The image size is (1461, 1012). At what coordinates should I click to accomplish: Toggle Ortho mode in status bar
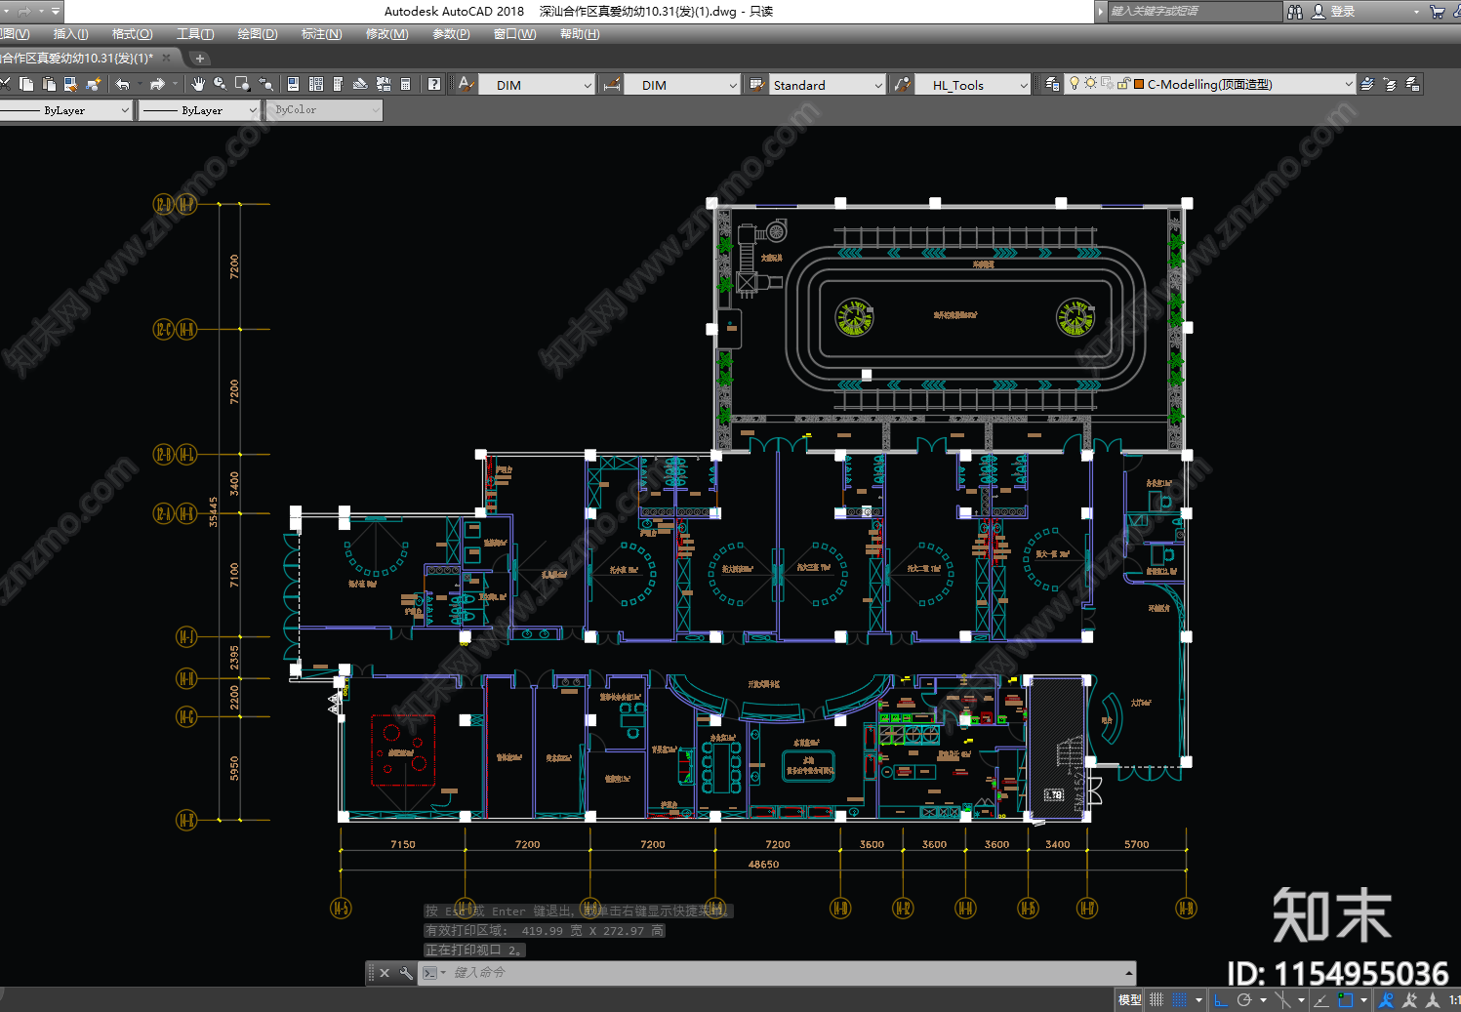click(1221, 1000)
